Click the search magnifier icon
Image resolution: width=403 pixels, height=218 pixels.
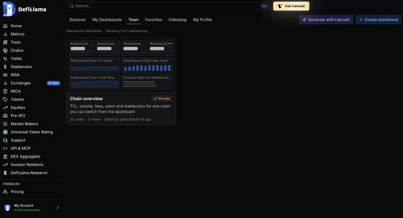click(x=72, y=6)
